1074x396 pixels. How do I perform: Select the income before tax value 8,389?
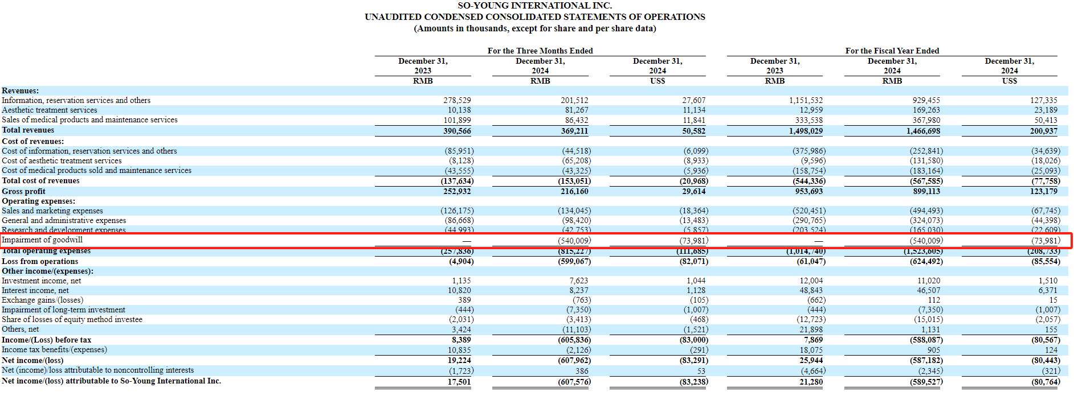point(462,340)
